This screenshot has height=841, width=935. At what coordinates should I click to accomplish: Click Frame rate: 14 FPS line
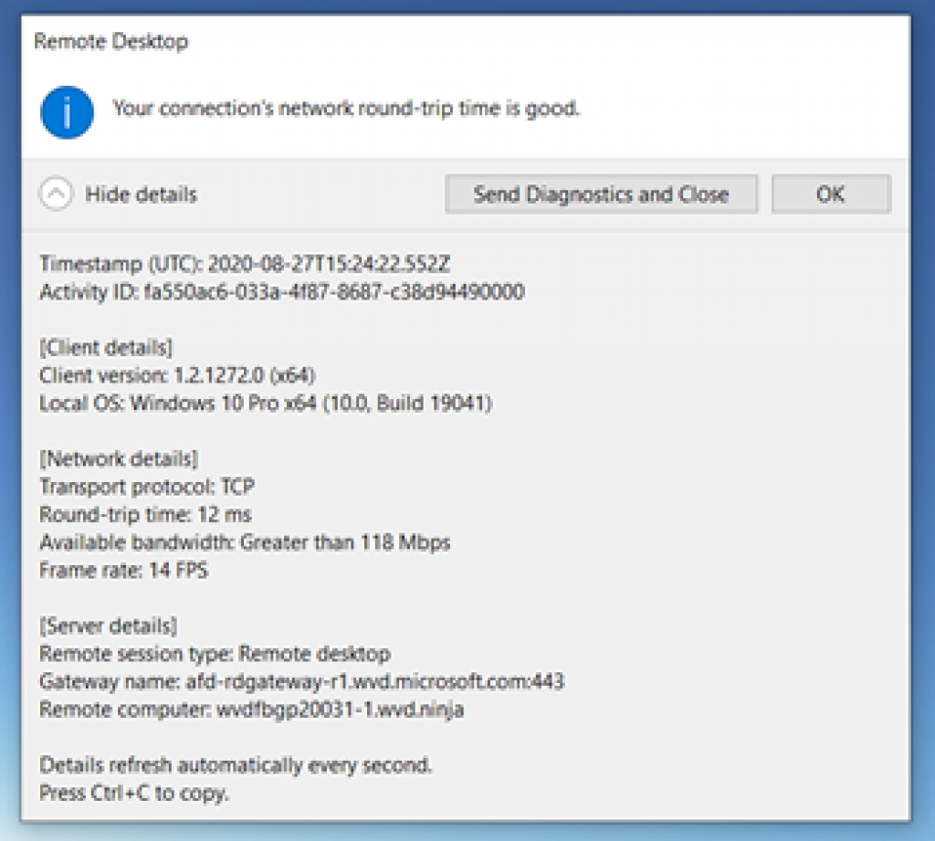pyautogui.click(x=124, y=570)
